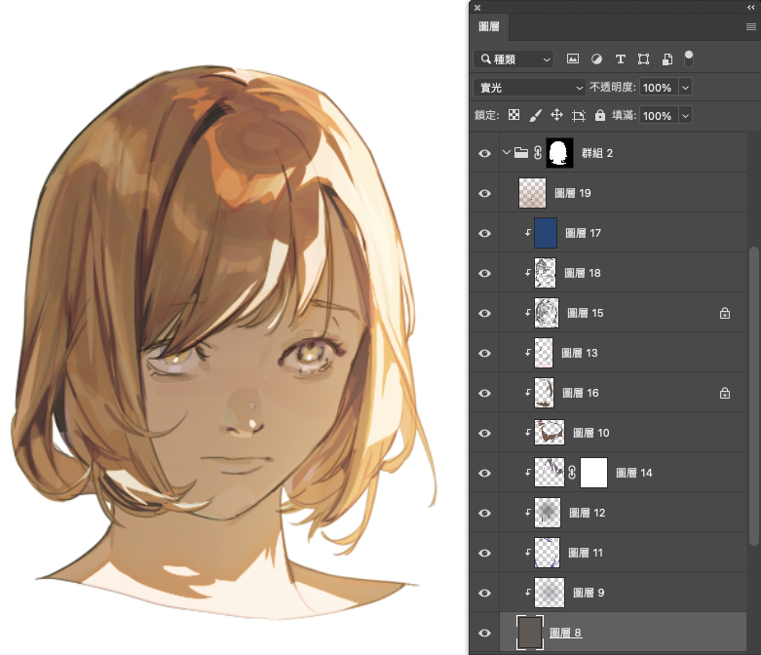The image size is (761, 655).
Task: Close the panel with the X icon
Action: [477, 7]
